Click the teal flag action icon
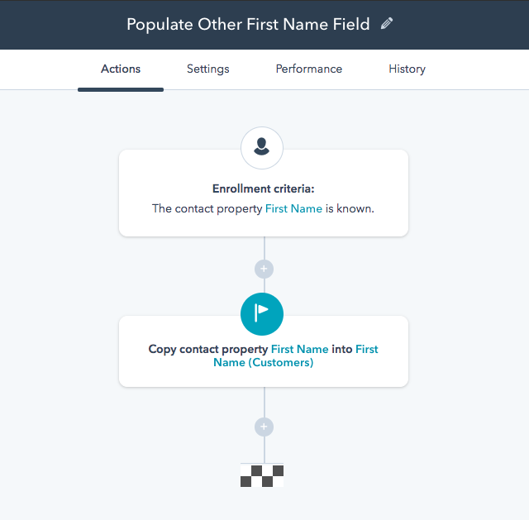The height and width of the screenshot is (520, 529). 262,313
